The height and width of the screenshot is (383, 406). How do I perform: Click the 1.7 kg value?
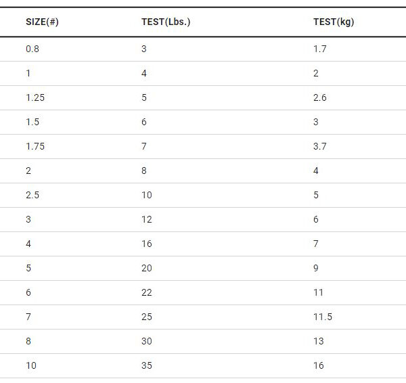pyautogui.click(x=320, y=49)
